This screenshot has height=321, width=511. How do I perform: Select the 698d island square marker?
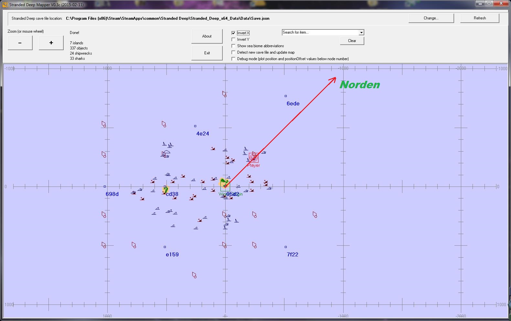105,187
